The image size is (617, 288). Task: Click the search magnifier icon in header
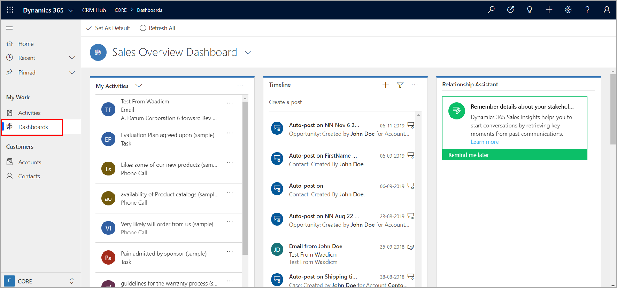pos(491,10)
